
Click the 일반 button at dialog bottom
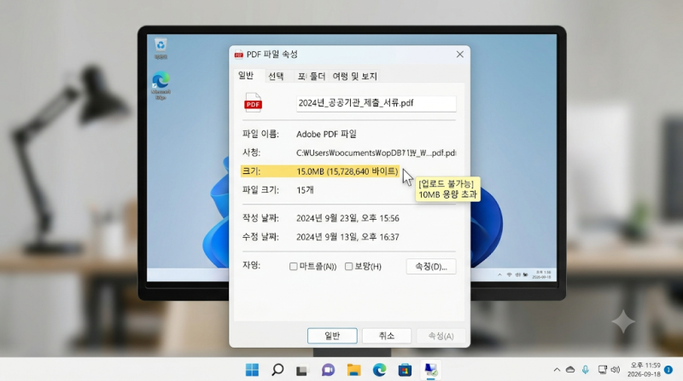point(332,336)
